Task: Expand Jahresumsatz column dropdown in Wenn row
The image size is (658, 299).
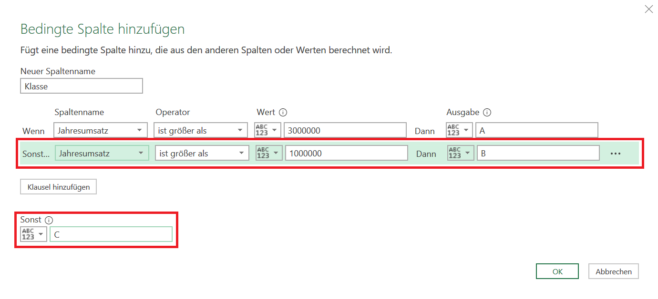Action: (101, 130)
